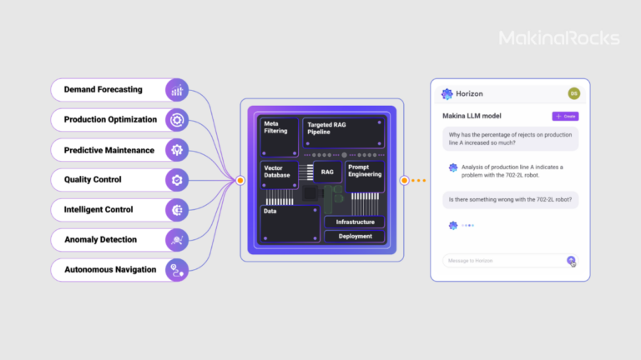The width and height of the screenshot is (641, 360).
Task: Click the MakinaRocks logo link
Action: [x=558, y=38]
